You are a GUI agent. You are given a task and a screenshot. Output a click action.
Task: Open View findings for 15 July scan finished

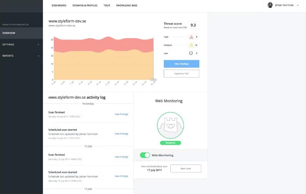121,157
